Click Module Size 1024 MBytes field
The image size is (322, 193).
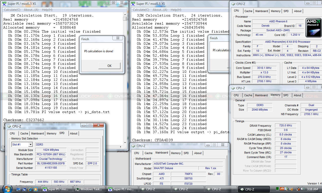click(51, 150)
